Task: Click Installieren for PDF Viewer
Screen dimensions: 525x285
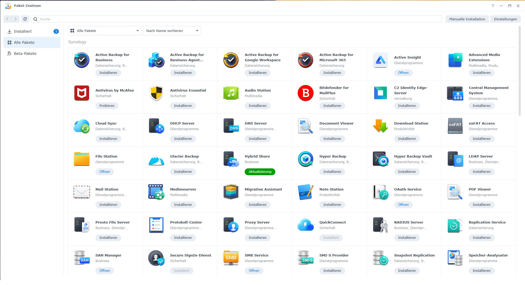Action: click(x=481, y=205)
